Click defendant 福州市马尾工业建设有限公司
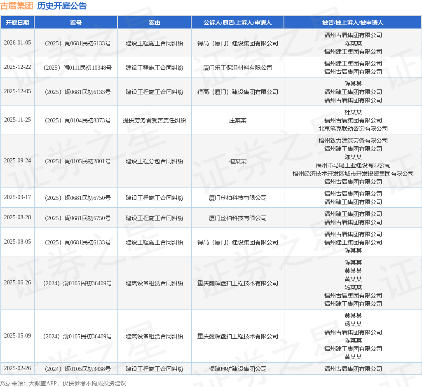 [353, 165]
